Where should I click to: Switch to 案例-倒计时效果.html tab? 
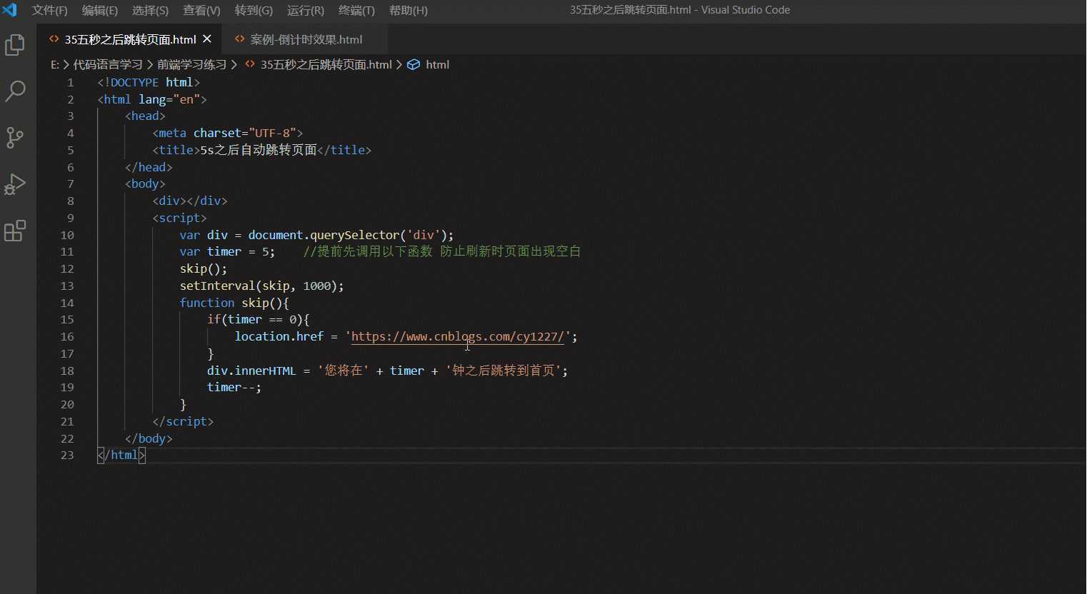[306, 39]
